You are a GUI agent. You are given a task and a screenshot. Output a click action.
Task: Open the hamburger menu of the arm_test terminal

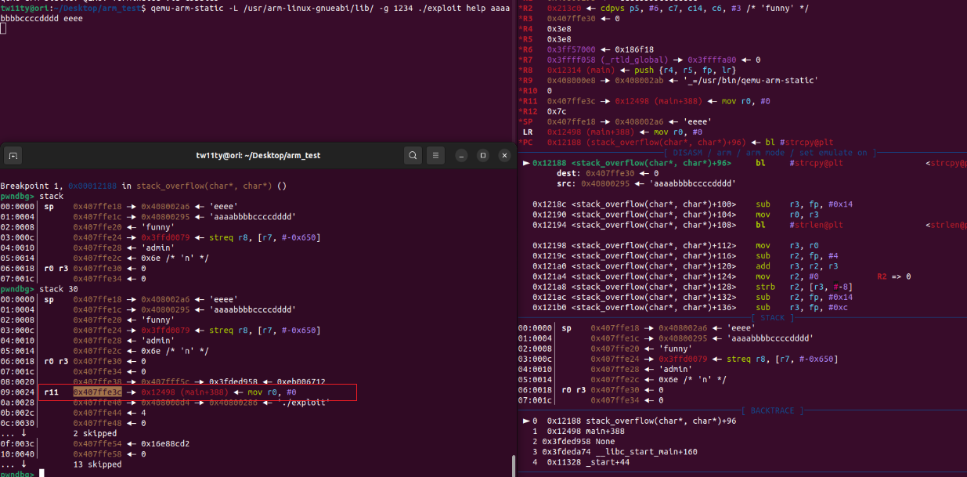click(437, 155)
